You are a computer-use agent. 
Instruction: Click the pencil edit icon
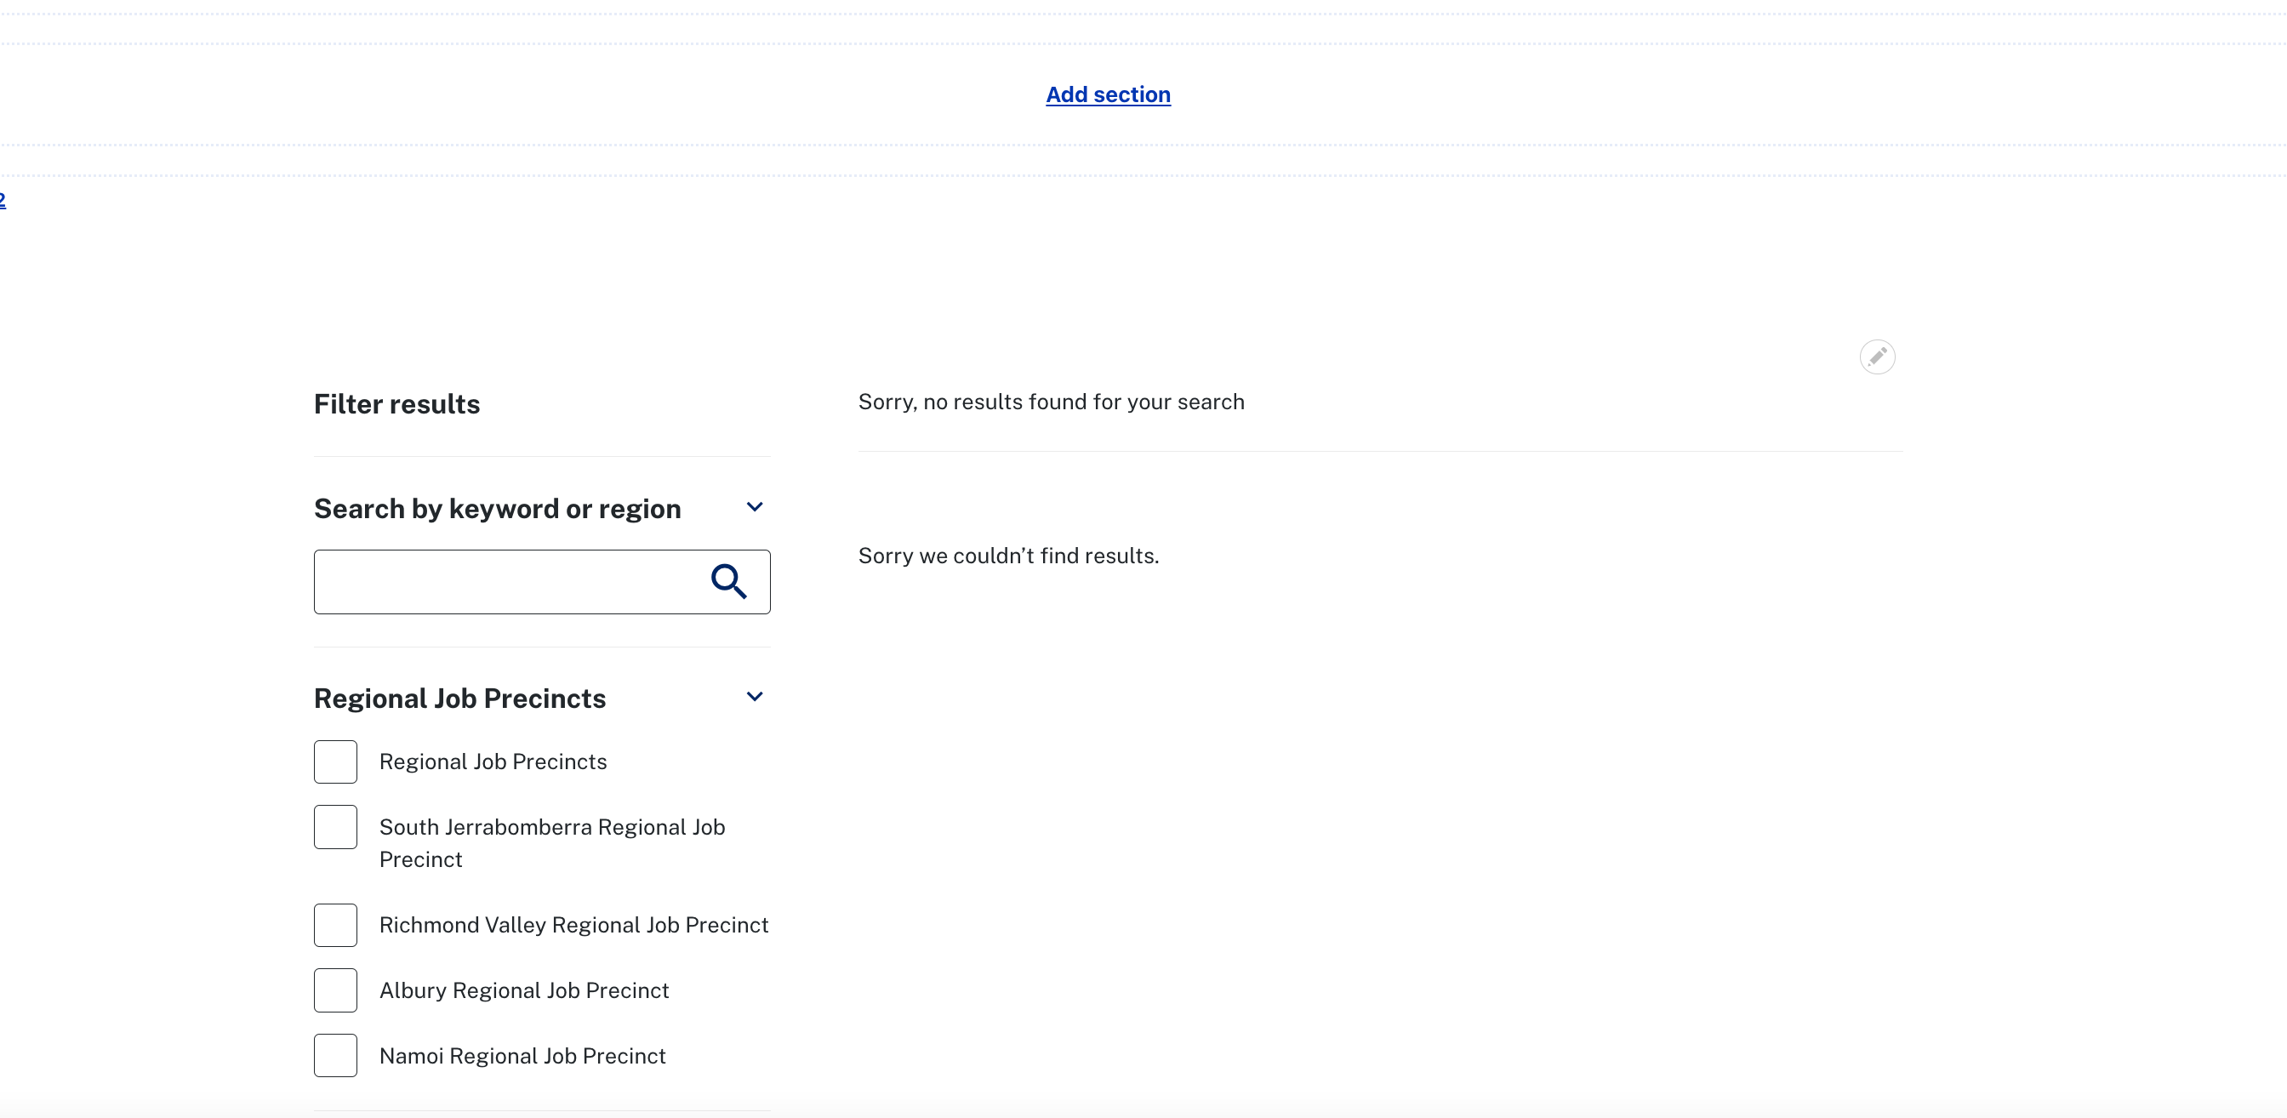point(1877,357)
